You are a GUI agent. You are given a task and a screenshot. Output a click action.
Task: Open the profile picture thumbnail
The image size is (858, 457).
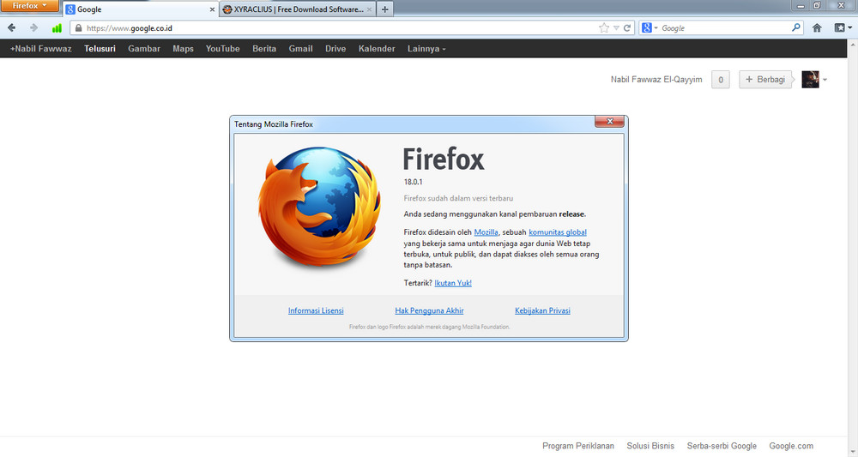tap(811, 79)
